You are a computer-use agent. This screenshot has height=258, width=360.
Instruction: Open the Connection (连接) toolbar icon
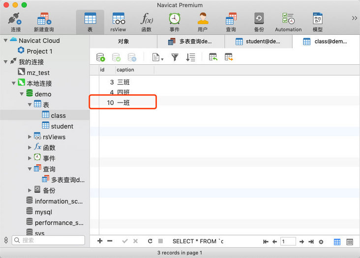click(15, 22)
